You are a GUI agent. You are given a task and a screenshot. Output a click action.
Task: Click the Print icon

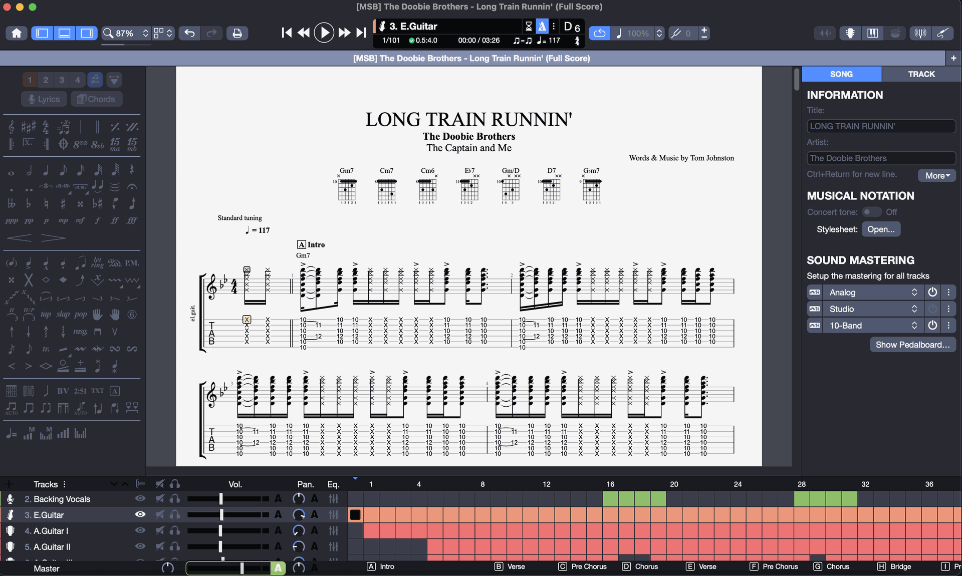(237, 33)
